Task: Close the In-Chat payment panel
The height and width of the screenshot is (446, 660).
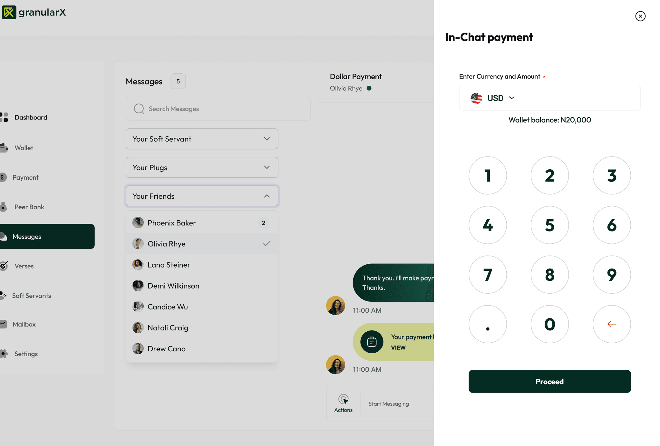Action: point(640,16)
